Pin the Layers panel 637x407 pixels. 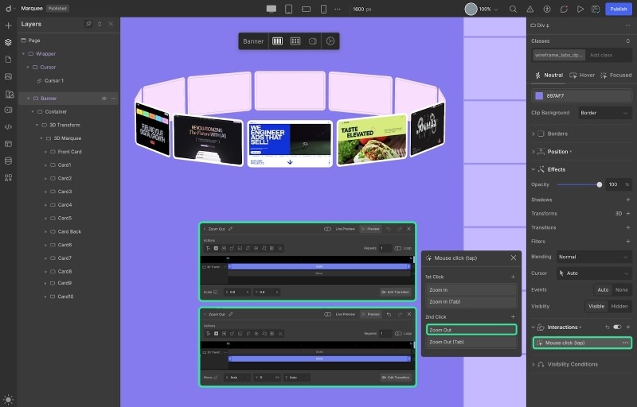[88, 24]
